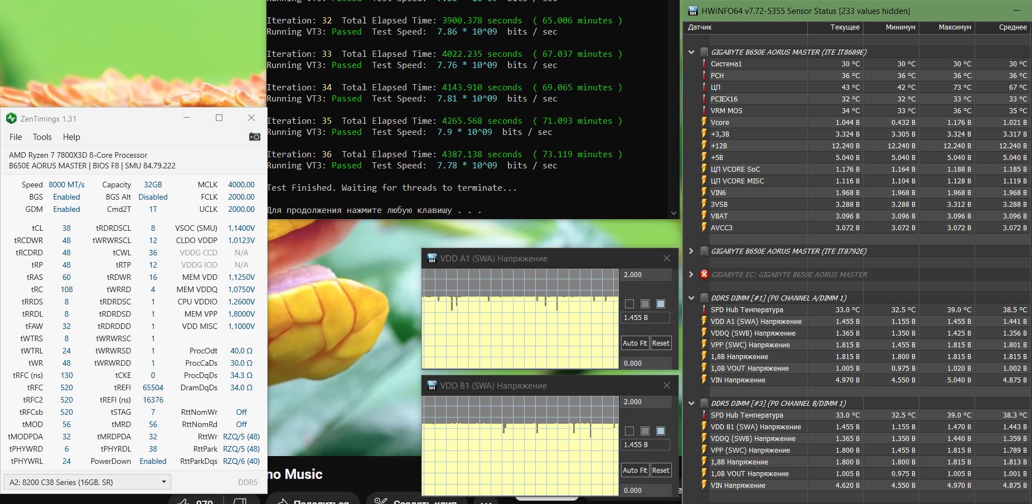Toggle the dark square in VDD B1 graph

tap(629, 431)
